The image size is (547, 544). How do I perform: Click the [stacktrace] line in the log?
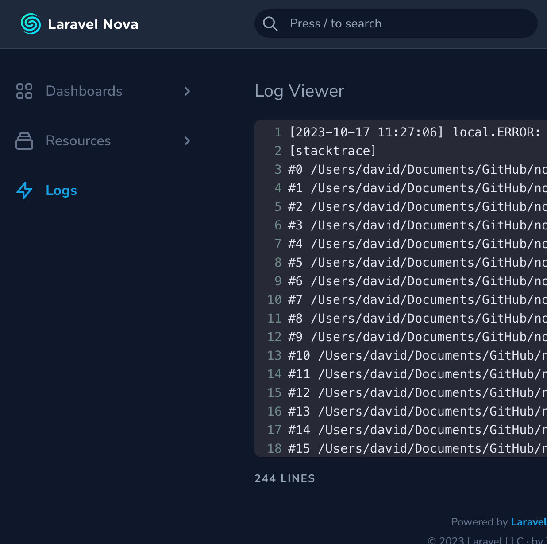point(332,151)
